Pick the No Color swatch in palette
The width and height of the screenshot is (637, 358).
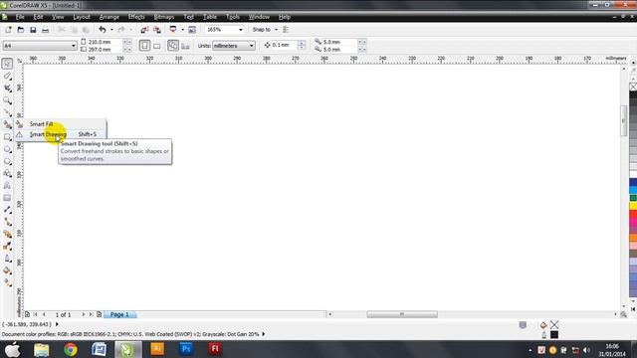633,87
